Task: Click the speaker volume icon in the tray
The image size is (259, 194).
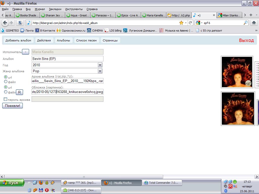Action: [x=225, y=186]
